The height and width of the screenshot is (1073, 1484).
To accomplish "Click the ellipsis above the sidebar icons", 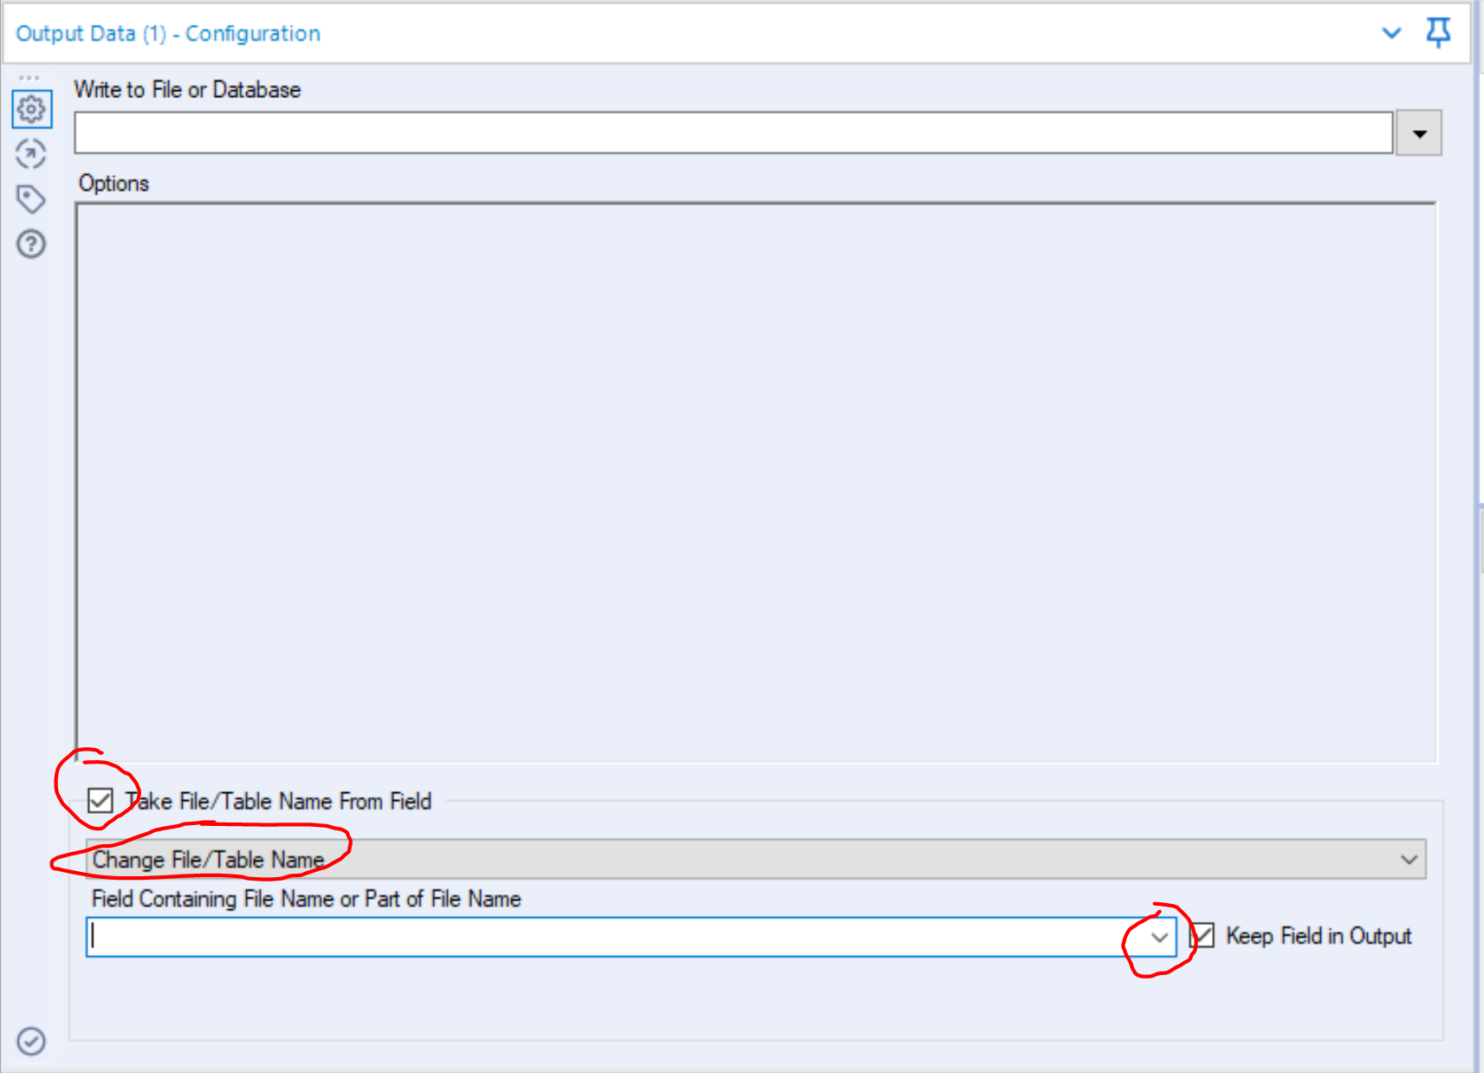I will tap(31, 76).
